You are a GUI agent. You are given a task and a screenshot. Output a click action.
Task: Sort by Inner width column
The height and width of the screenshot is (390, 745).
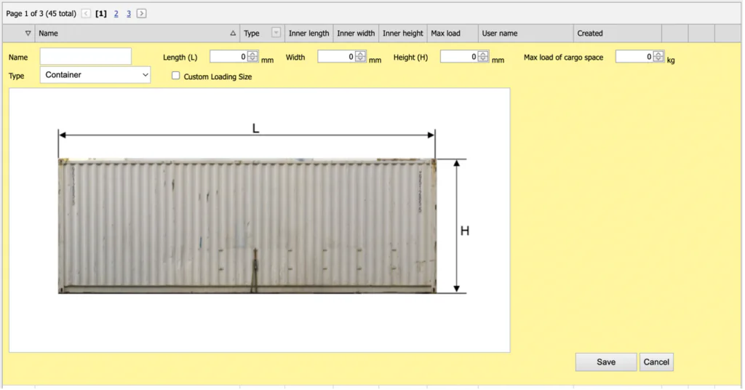click(356, 33)
